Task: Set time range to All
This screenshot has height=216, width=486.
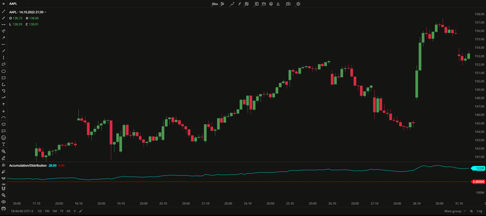Action: [x=68, y=211]
